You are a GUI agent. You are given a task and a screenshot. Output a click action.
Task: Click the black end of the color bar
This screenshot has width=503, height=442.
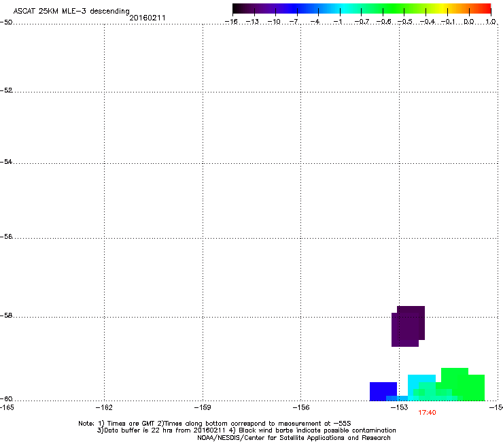click(x=237, y=9)
